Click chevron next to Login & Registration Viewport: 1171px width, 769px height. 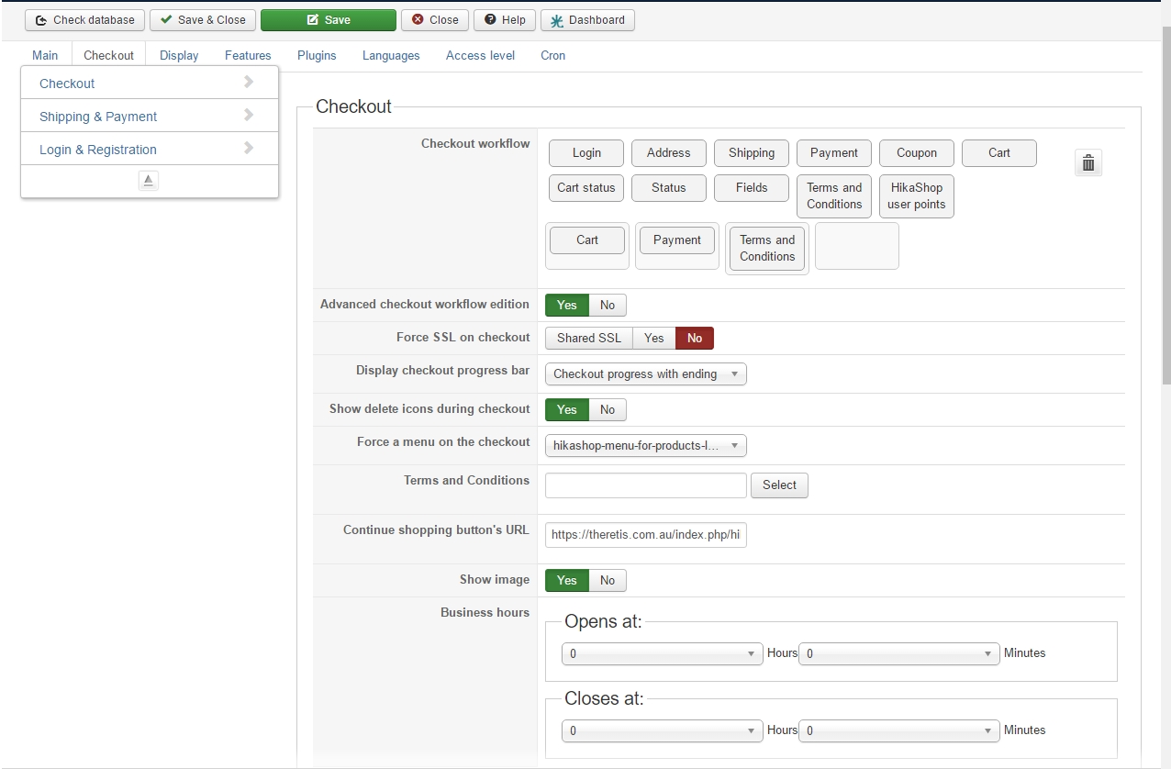click(249, 148)
